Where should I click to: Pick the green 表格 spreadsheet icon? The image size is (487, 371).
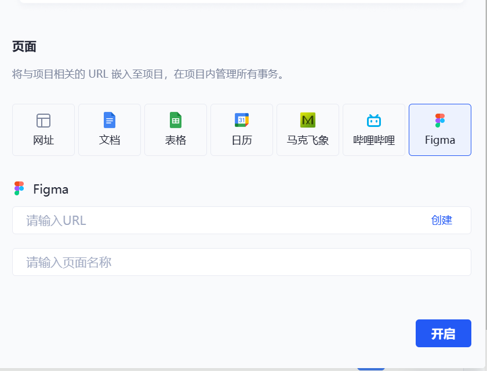[176, 120]
